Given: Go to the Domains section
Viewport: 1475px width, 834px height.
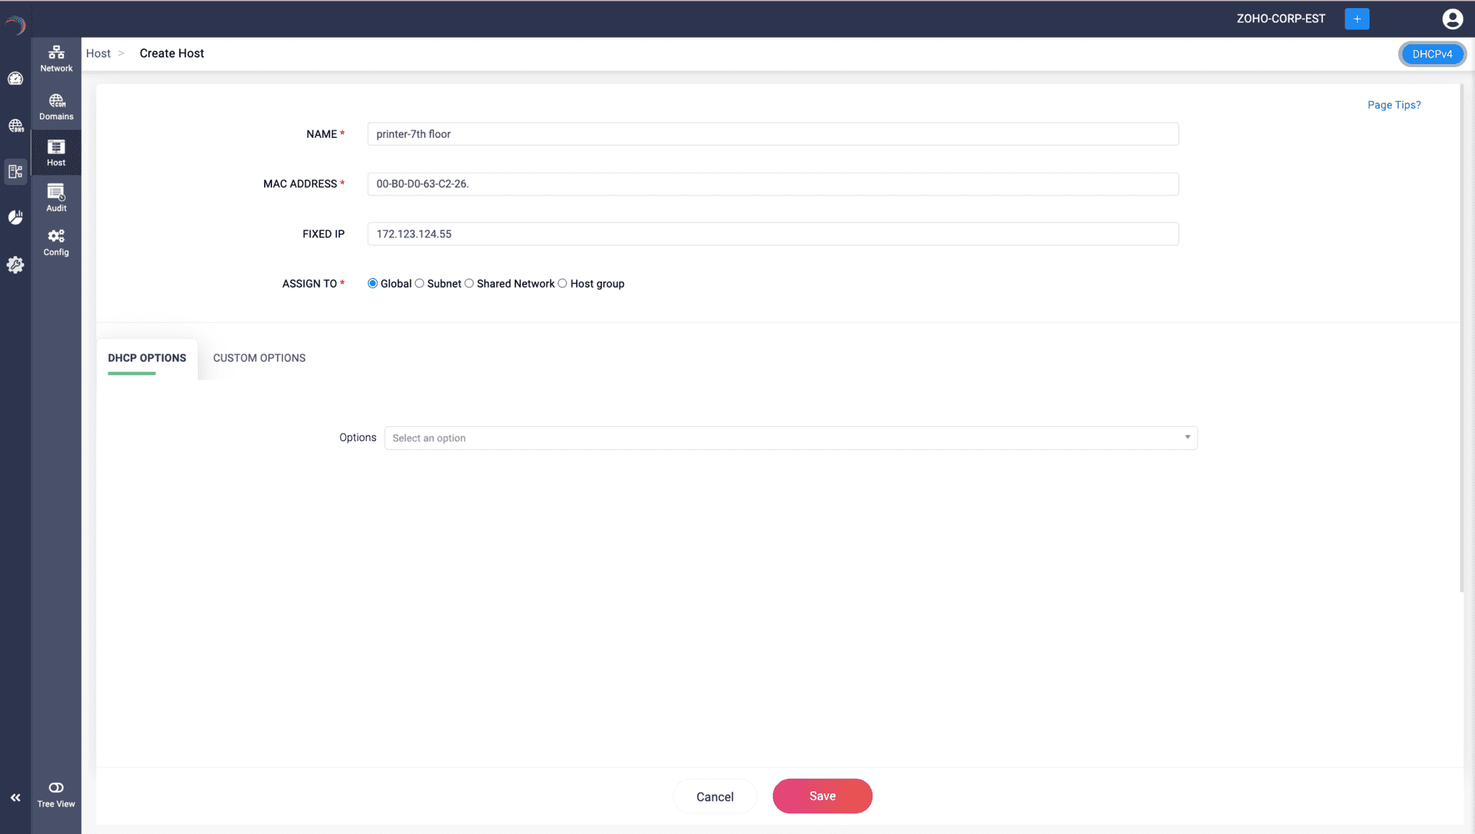Looking at the screenshot, I should tap(56, 107).
